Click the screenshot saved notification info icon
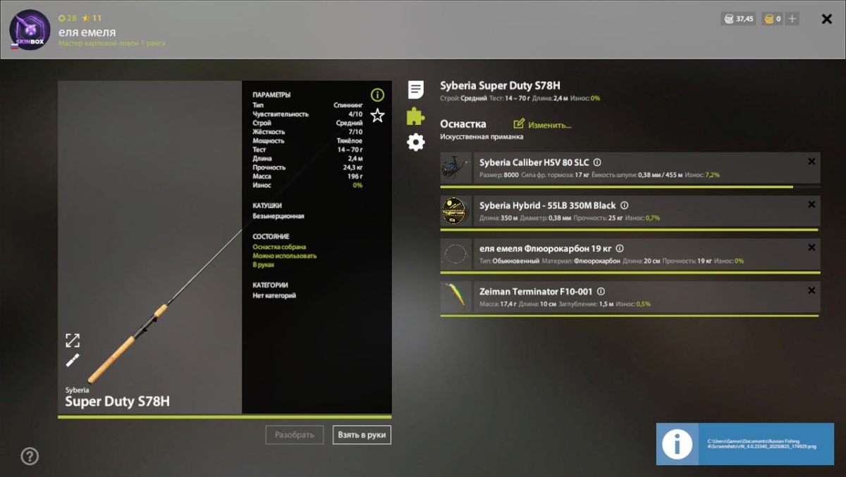Screen dimensions: 846x477 (x=677, y=444)
